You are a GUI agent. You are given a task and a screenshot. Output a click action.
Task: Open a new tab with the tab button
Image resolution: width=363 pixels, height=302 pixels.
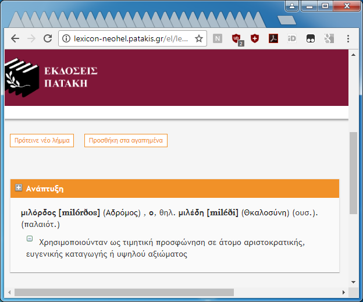point(287,20)
